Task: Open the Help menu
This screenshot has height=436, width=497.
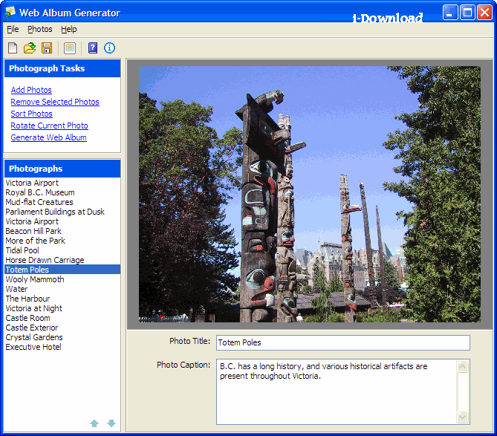Action: point(69,29)
